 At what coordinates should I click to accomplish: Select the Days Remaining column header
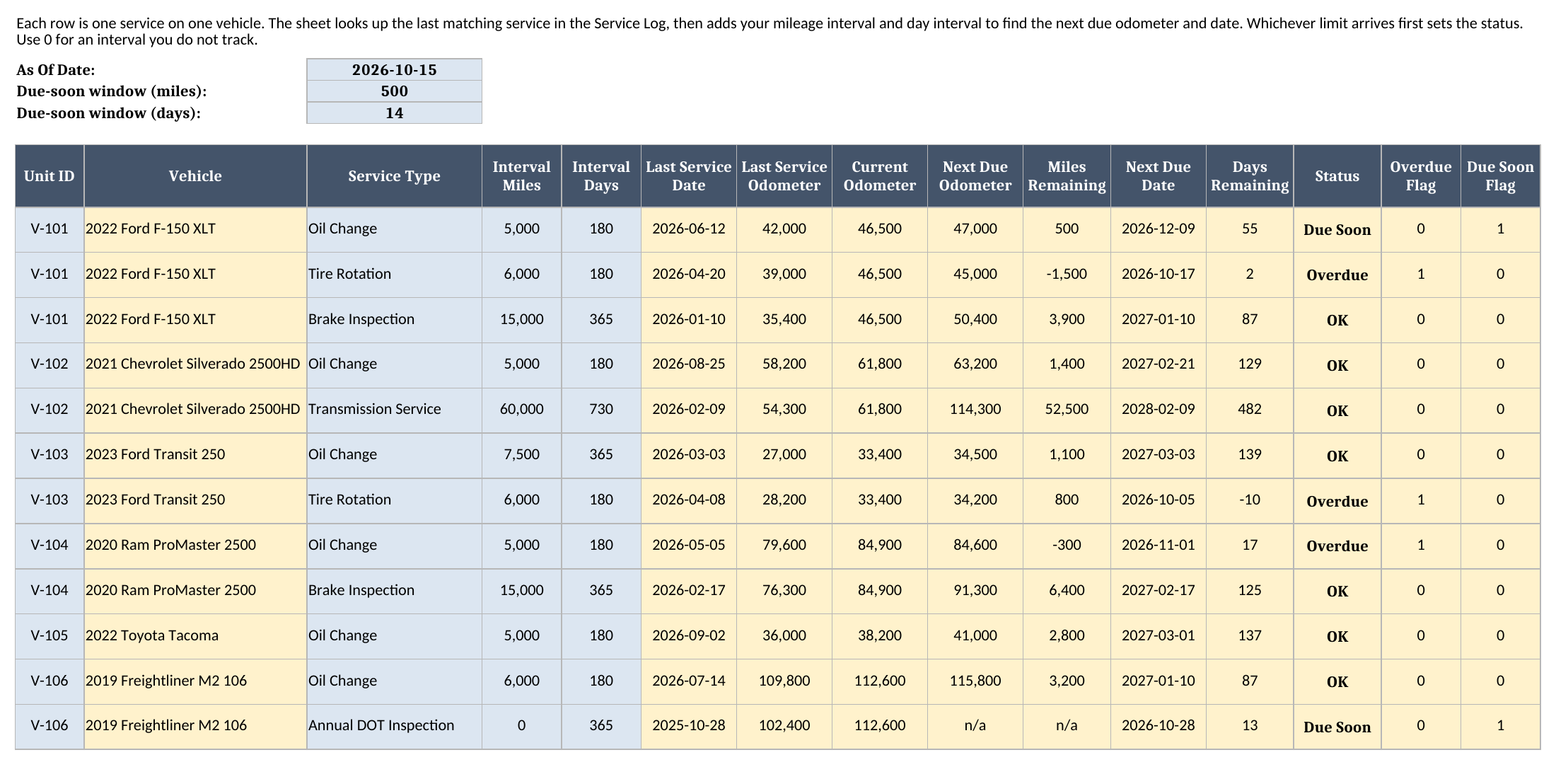[1250, 176]
